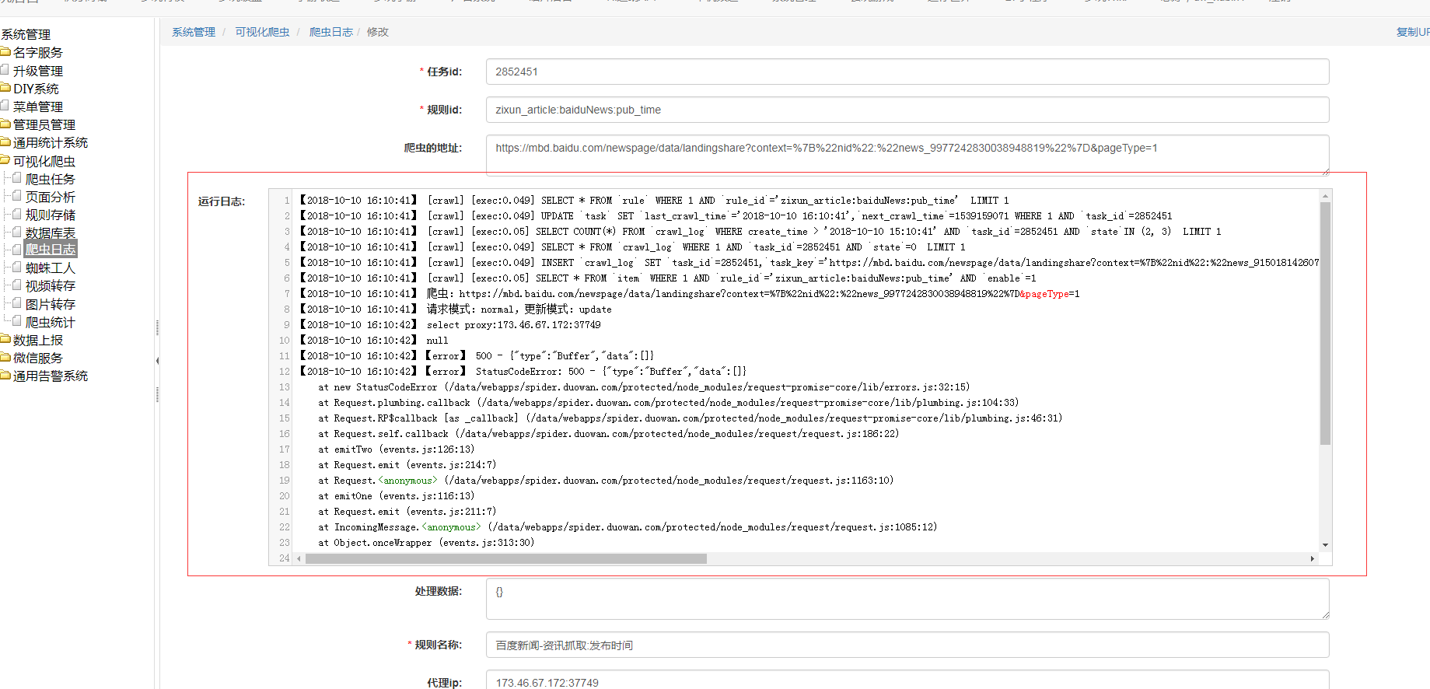Open 蜘蛛工人 in the sidebar tree
1430x689 pixels.
coord(51,268)
